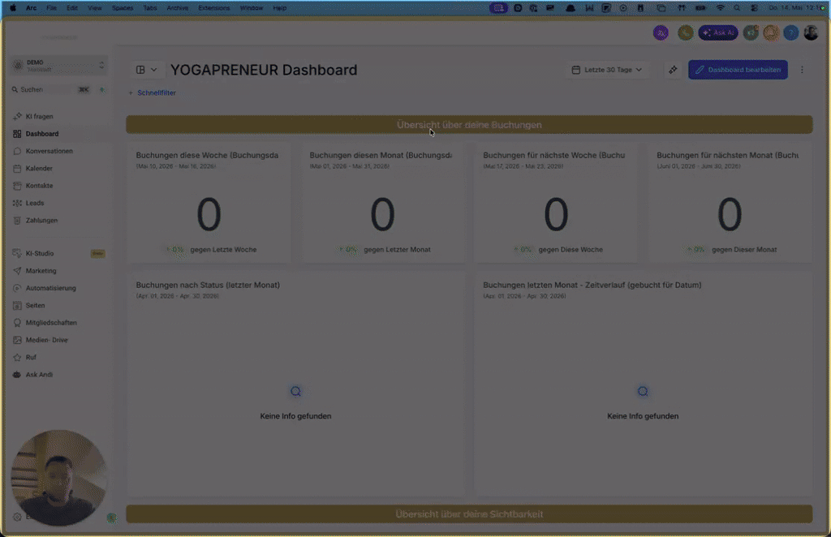Click the purple round icon in header

pyautogui.click(x=661, y=32)
